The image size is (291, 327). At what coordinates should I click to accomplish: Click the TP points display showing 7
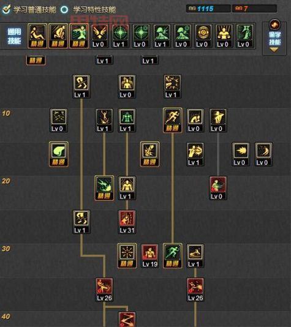click(x=254, y=9)
